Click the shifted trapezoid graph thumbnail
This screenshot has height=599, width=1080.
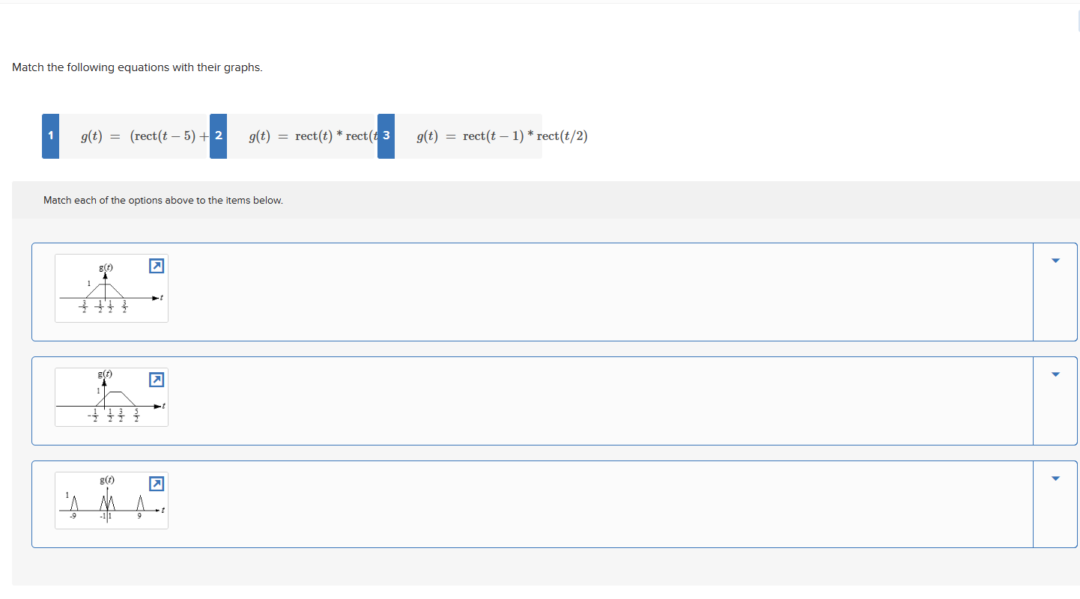click(x=112, y=397)
